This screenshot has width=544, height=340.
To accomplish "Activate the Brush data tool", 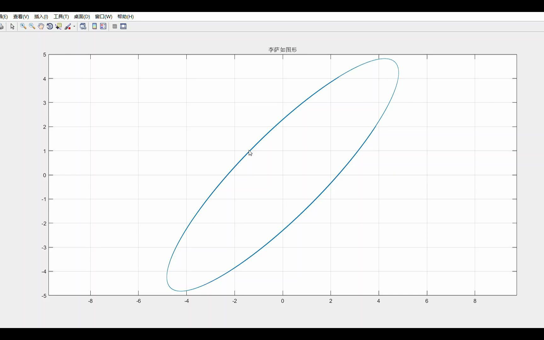I will pos(68,26).
